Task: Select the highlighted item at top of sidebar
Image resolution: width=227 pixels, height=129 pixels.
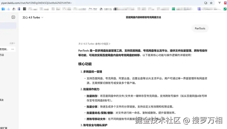Action: point(8,26)
